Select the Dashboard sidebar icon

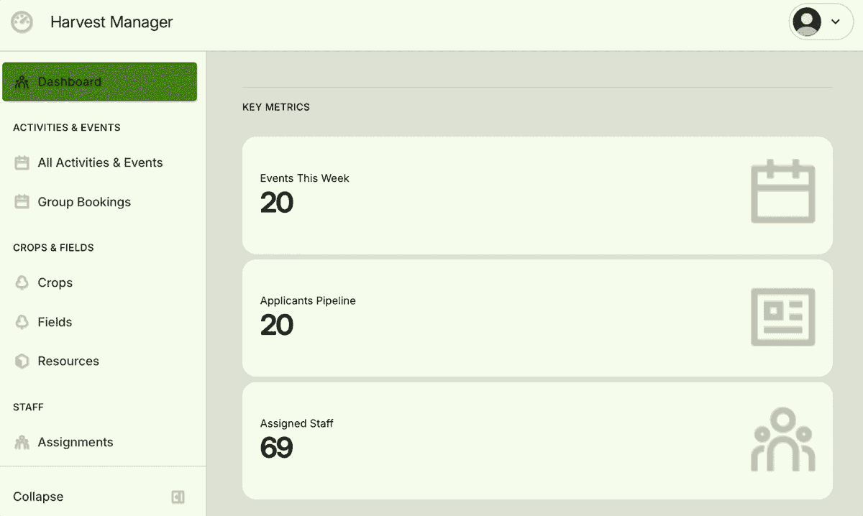click(21, 81)
